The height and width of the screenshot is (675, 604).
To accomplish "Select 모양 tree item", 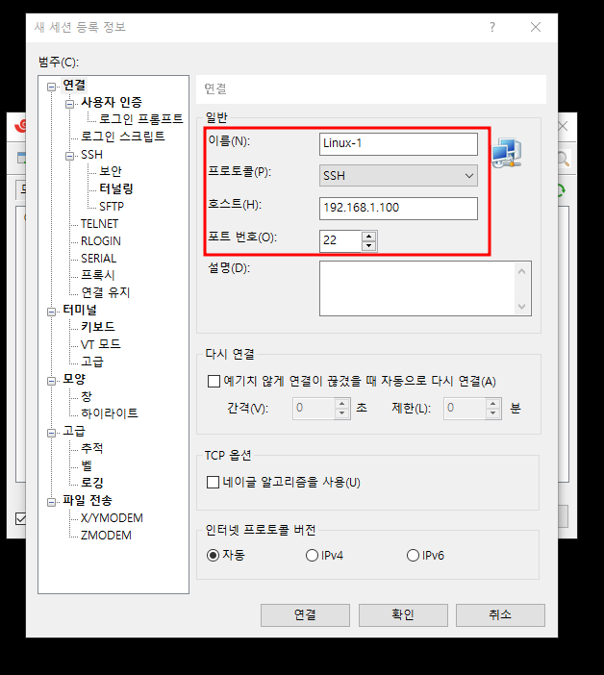I will pos(74,379).
